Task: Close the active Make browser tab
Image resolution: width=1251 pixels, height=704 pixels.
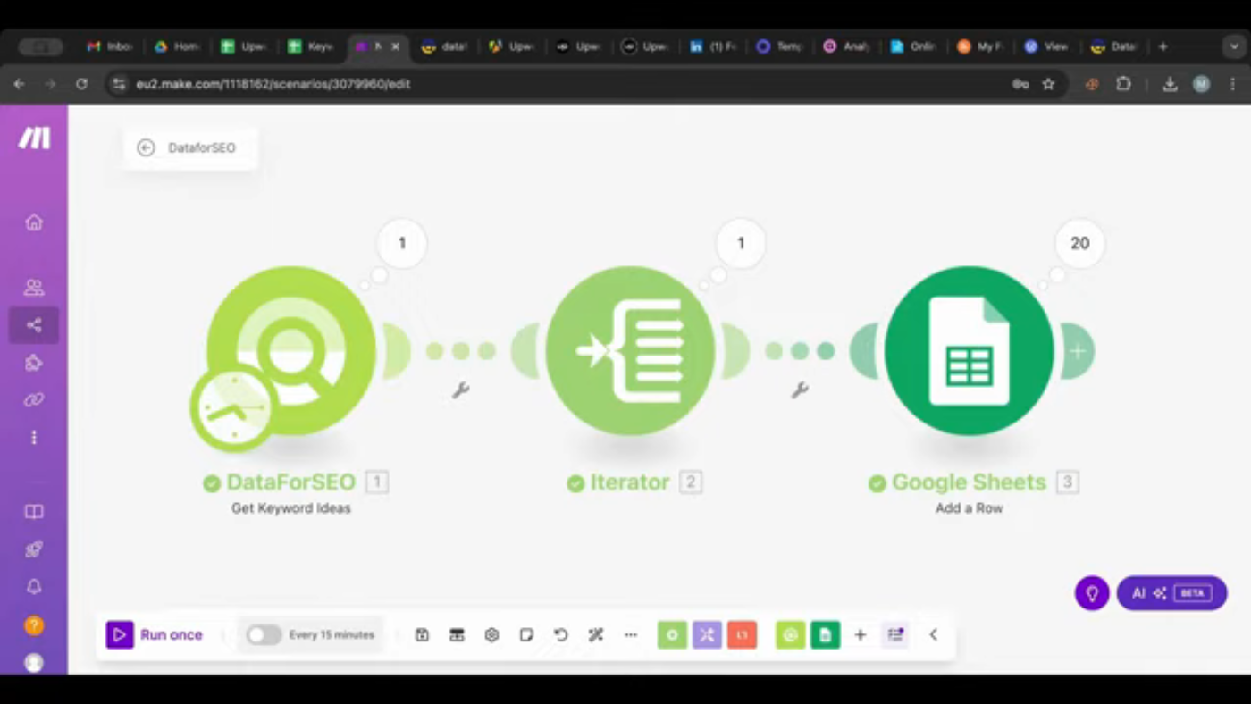Action: point(396,46)
